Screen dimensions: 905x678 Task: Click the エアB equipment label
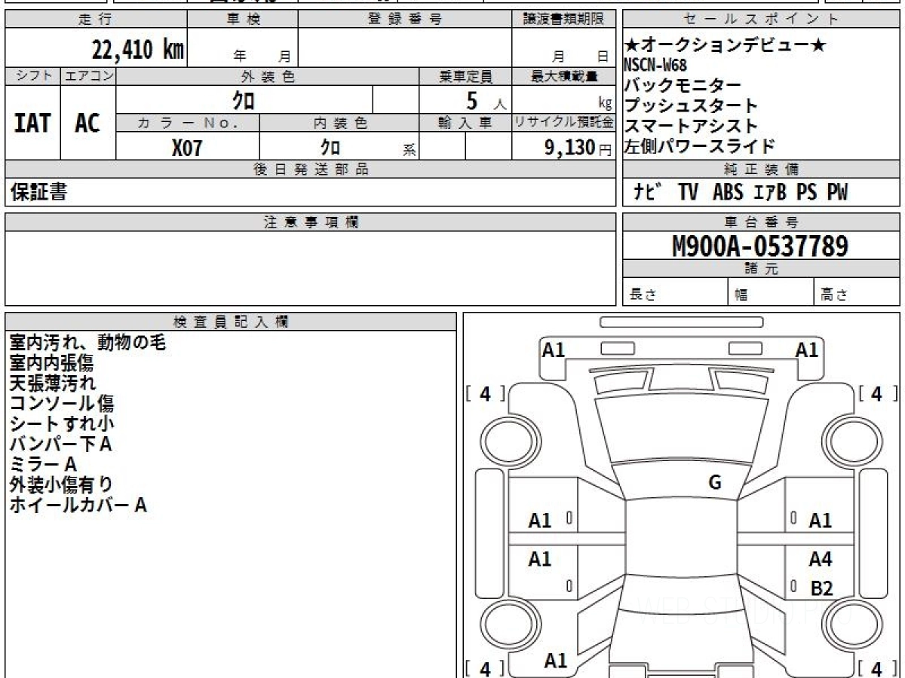click(x=770, y=193)
